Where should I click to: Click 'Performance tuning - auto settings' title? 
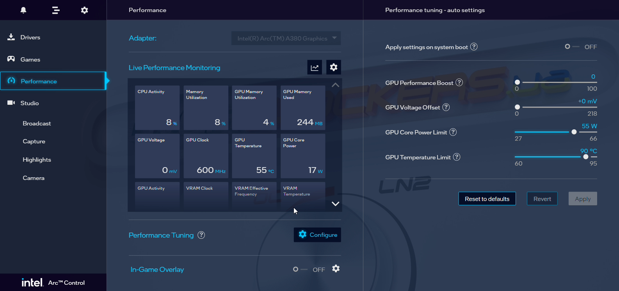tap(435, 10)
